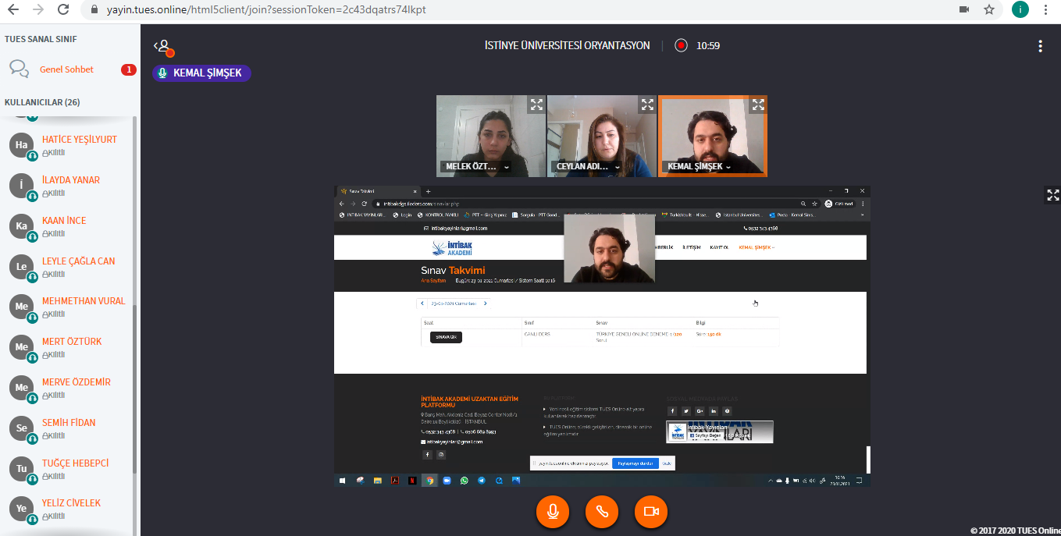Toggle the webcam sharing button

[x=651, y=511]
